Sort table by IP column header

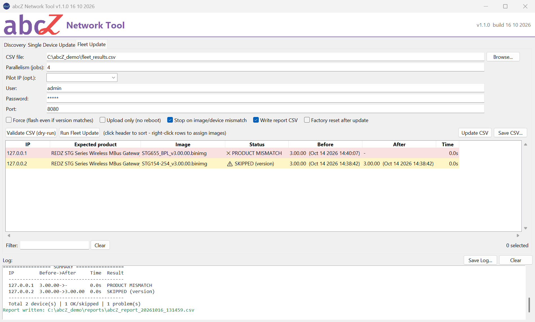(x=28, y=144)
